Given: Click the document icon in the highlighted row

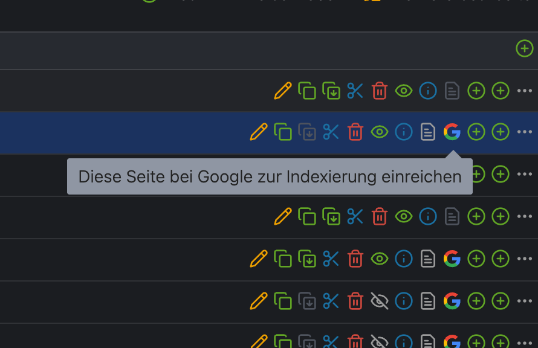Looking at the screenshot, I should pyautogui.click(x=428, y=132).
